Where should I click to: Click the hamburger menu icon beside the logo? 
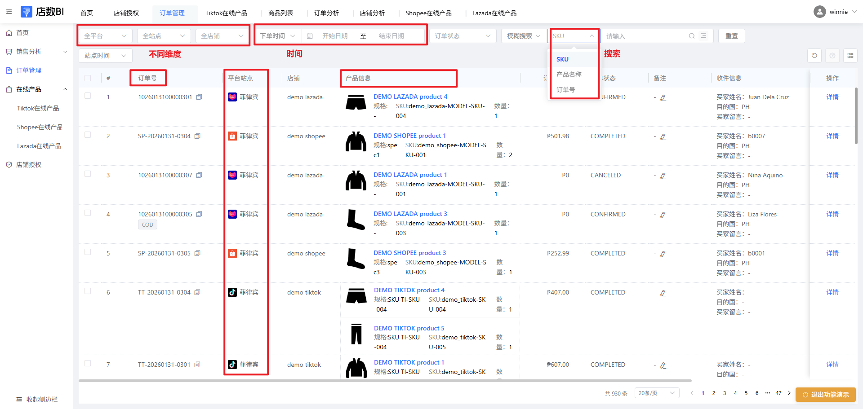click(x=9, y=12)
